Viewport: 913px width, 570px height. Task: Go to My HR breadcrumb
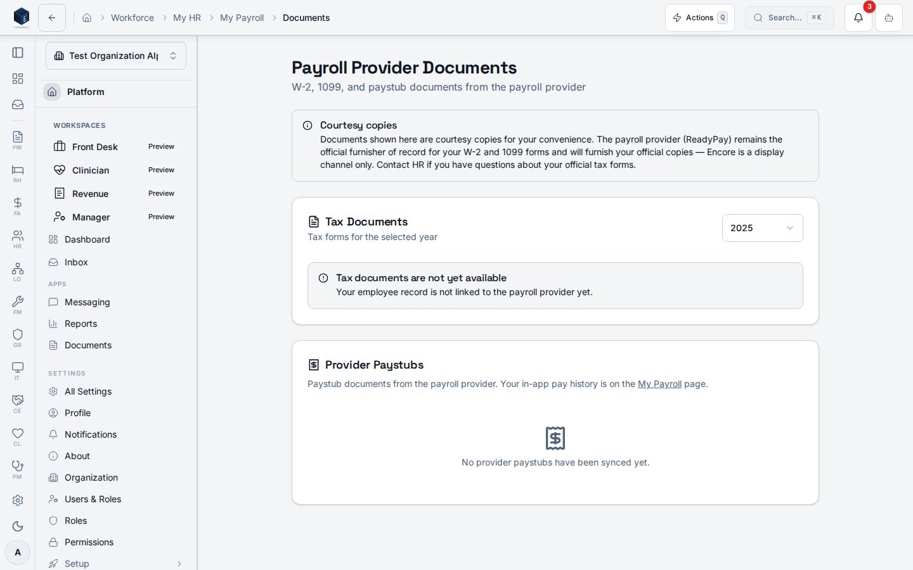pos(187,18)
